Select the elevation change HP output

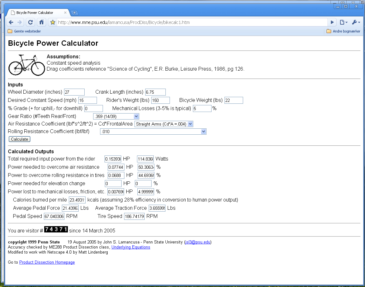[x=113, y=184]
